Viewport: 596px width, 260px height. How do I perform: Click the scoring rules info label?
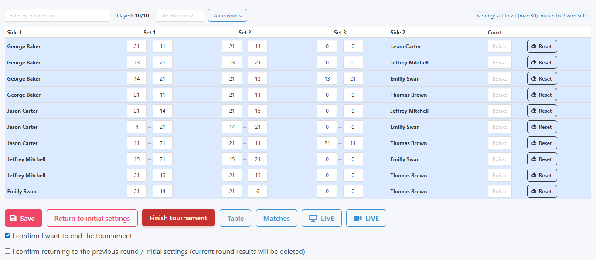(531, 16)
